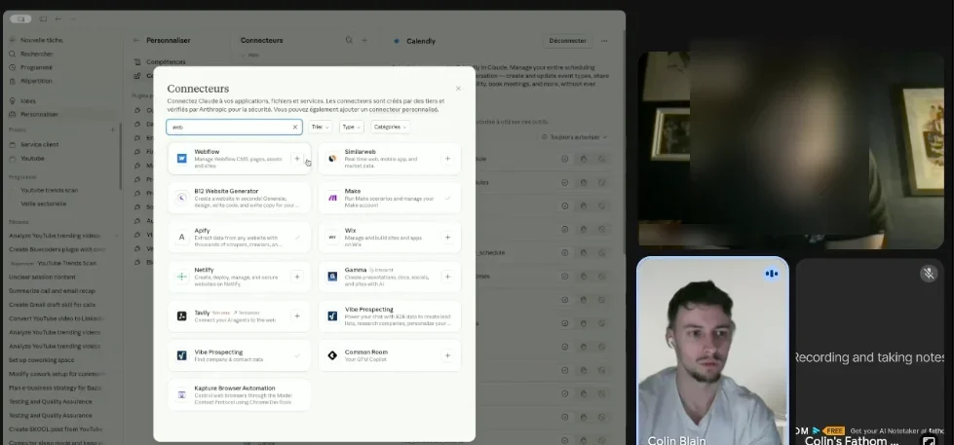The image size is (954, 445).
Task: Open the 'Veille sectorielle' scheduled task
Action: (43, 204)
